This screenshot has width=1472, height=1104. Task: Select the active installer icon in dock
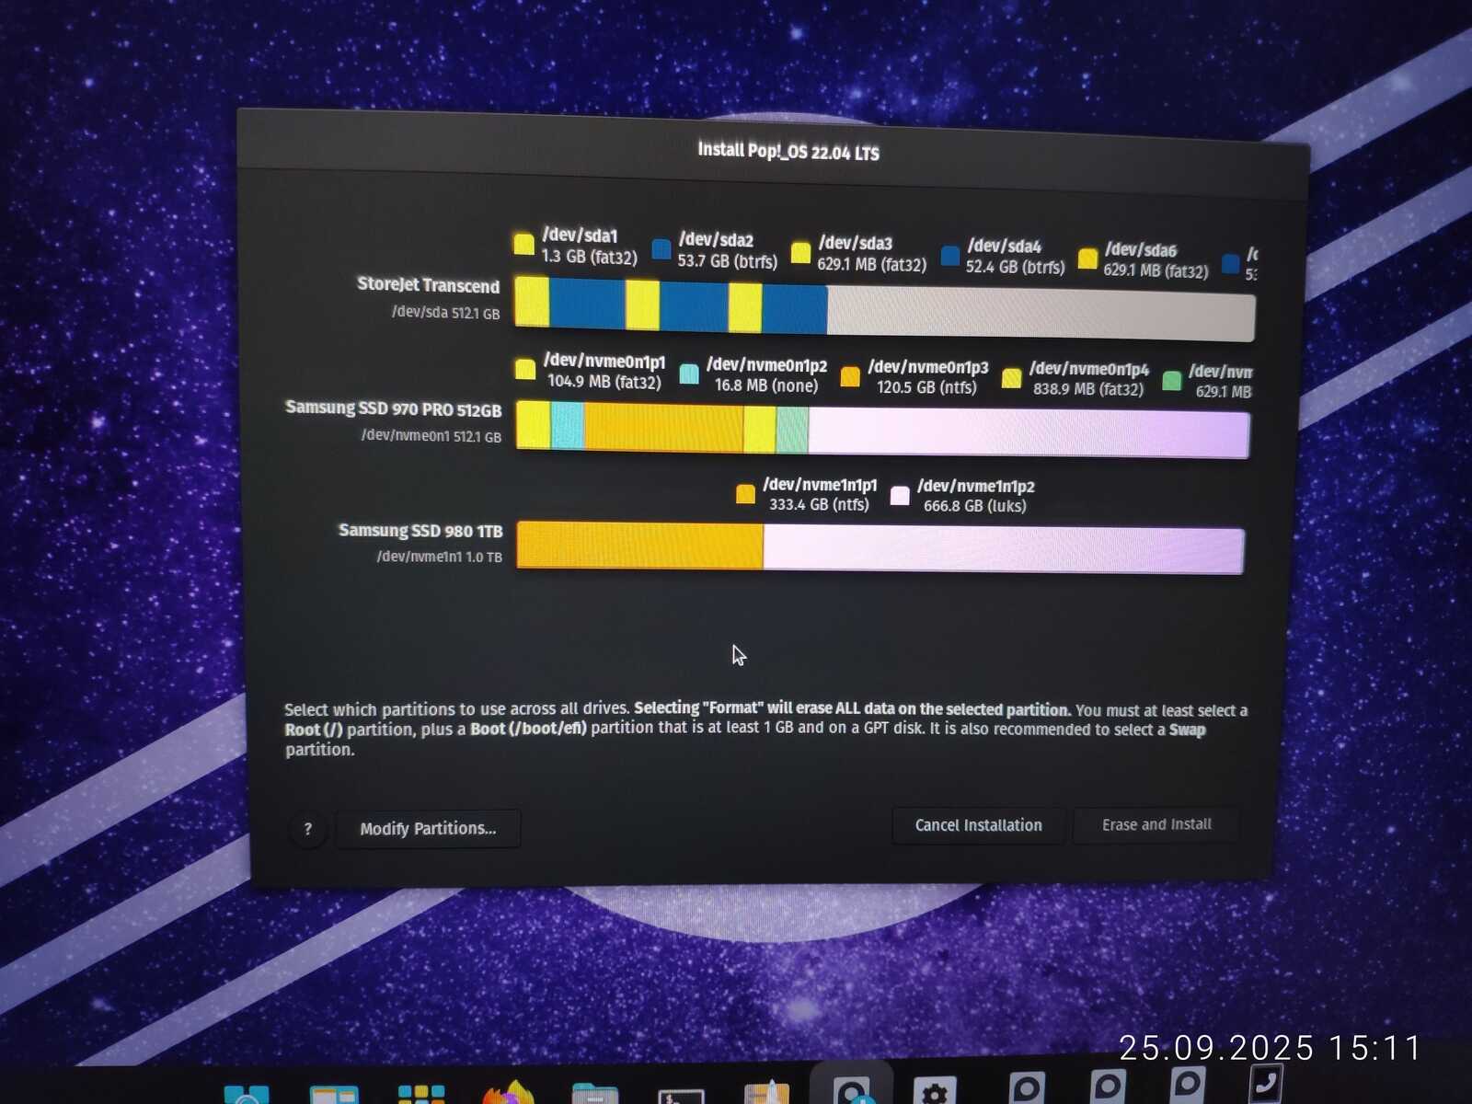click(x=852, y=1087)
